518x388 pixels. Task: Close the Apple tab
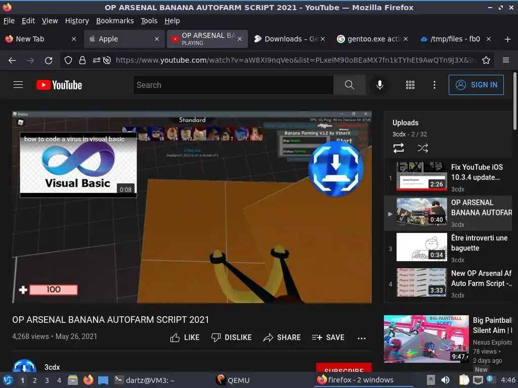pos(157,39)
